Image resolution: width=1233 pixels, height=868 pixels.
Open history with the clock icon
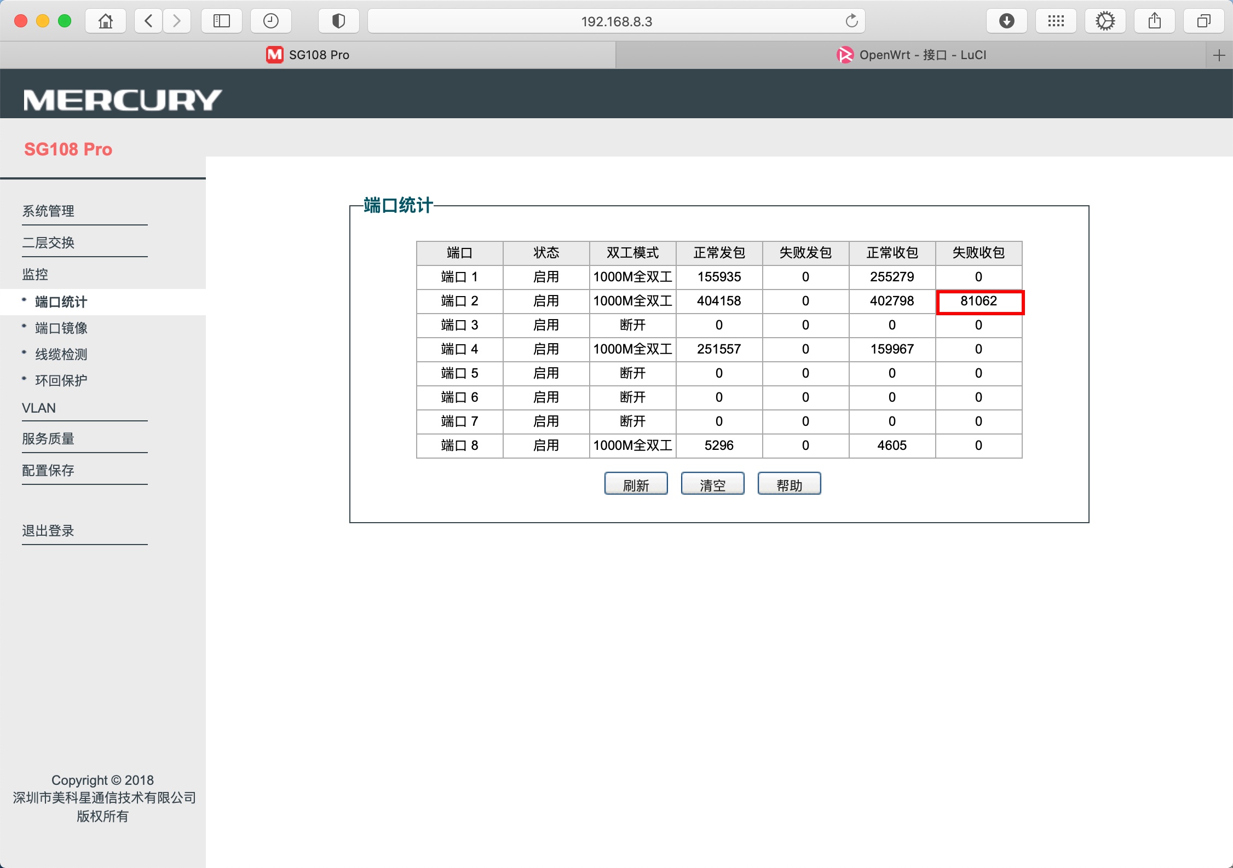tap(270, 21)
